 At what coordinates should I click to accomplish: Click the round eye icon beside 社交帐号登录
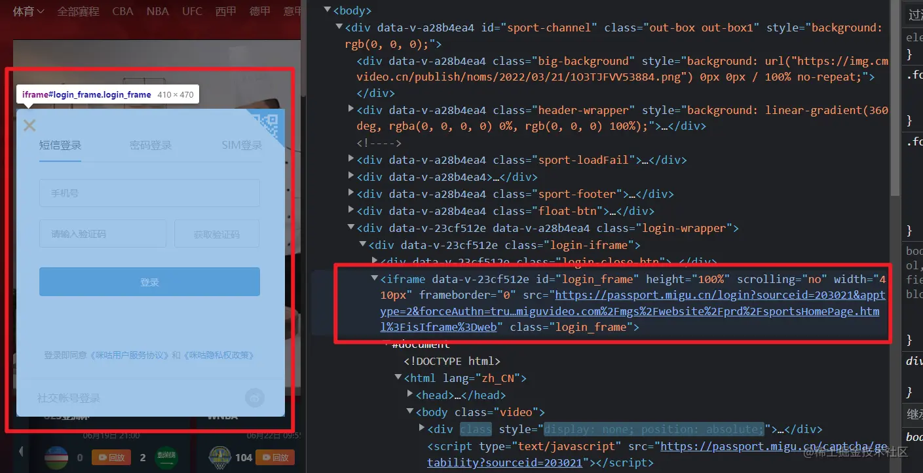255,398
